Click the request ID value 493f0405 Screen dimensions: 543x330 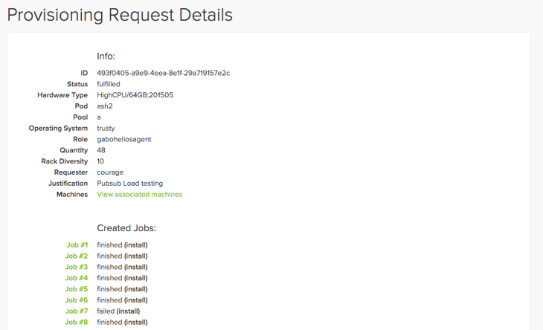point(164,73)
